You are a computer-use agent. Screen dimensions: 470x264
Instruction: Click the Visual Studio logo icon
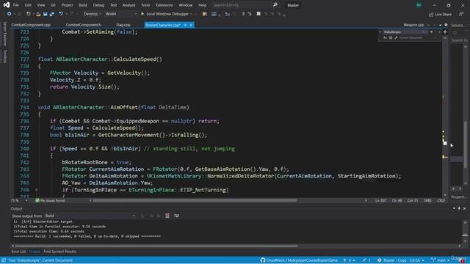point(6,5)
